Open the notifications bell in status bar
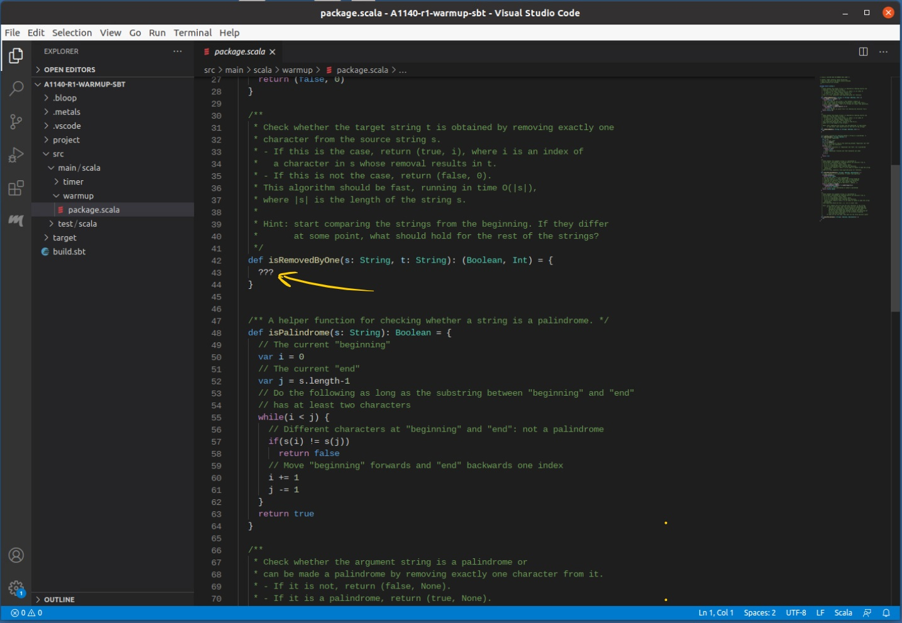 [x=886, y=613]
